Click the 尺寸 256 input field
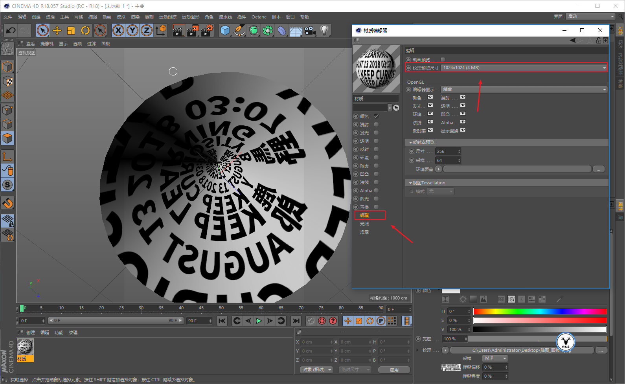This screenshot has width=625, height=384. coord(448,151)
